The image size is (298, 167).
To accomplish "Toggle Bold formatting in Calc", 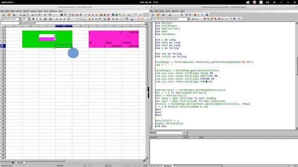I will coord(33,19).
